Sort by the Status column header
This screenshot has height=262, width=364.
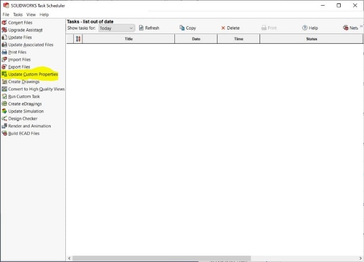[x=311, y=39]
